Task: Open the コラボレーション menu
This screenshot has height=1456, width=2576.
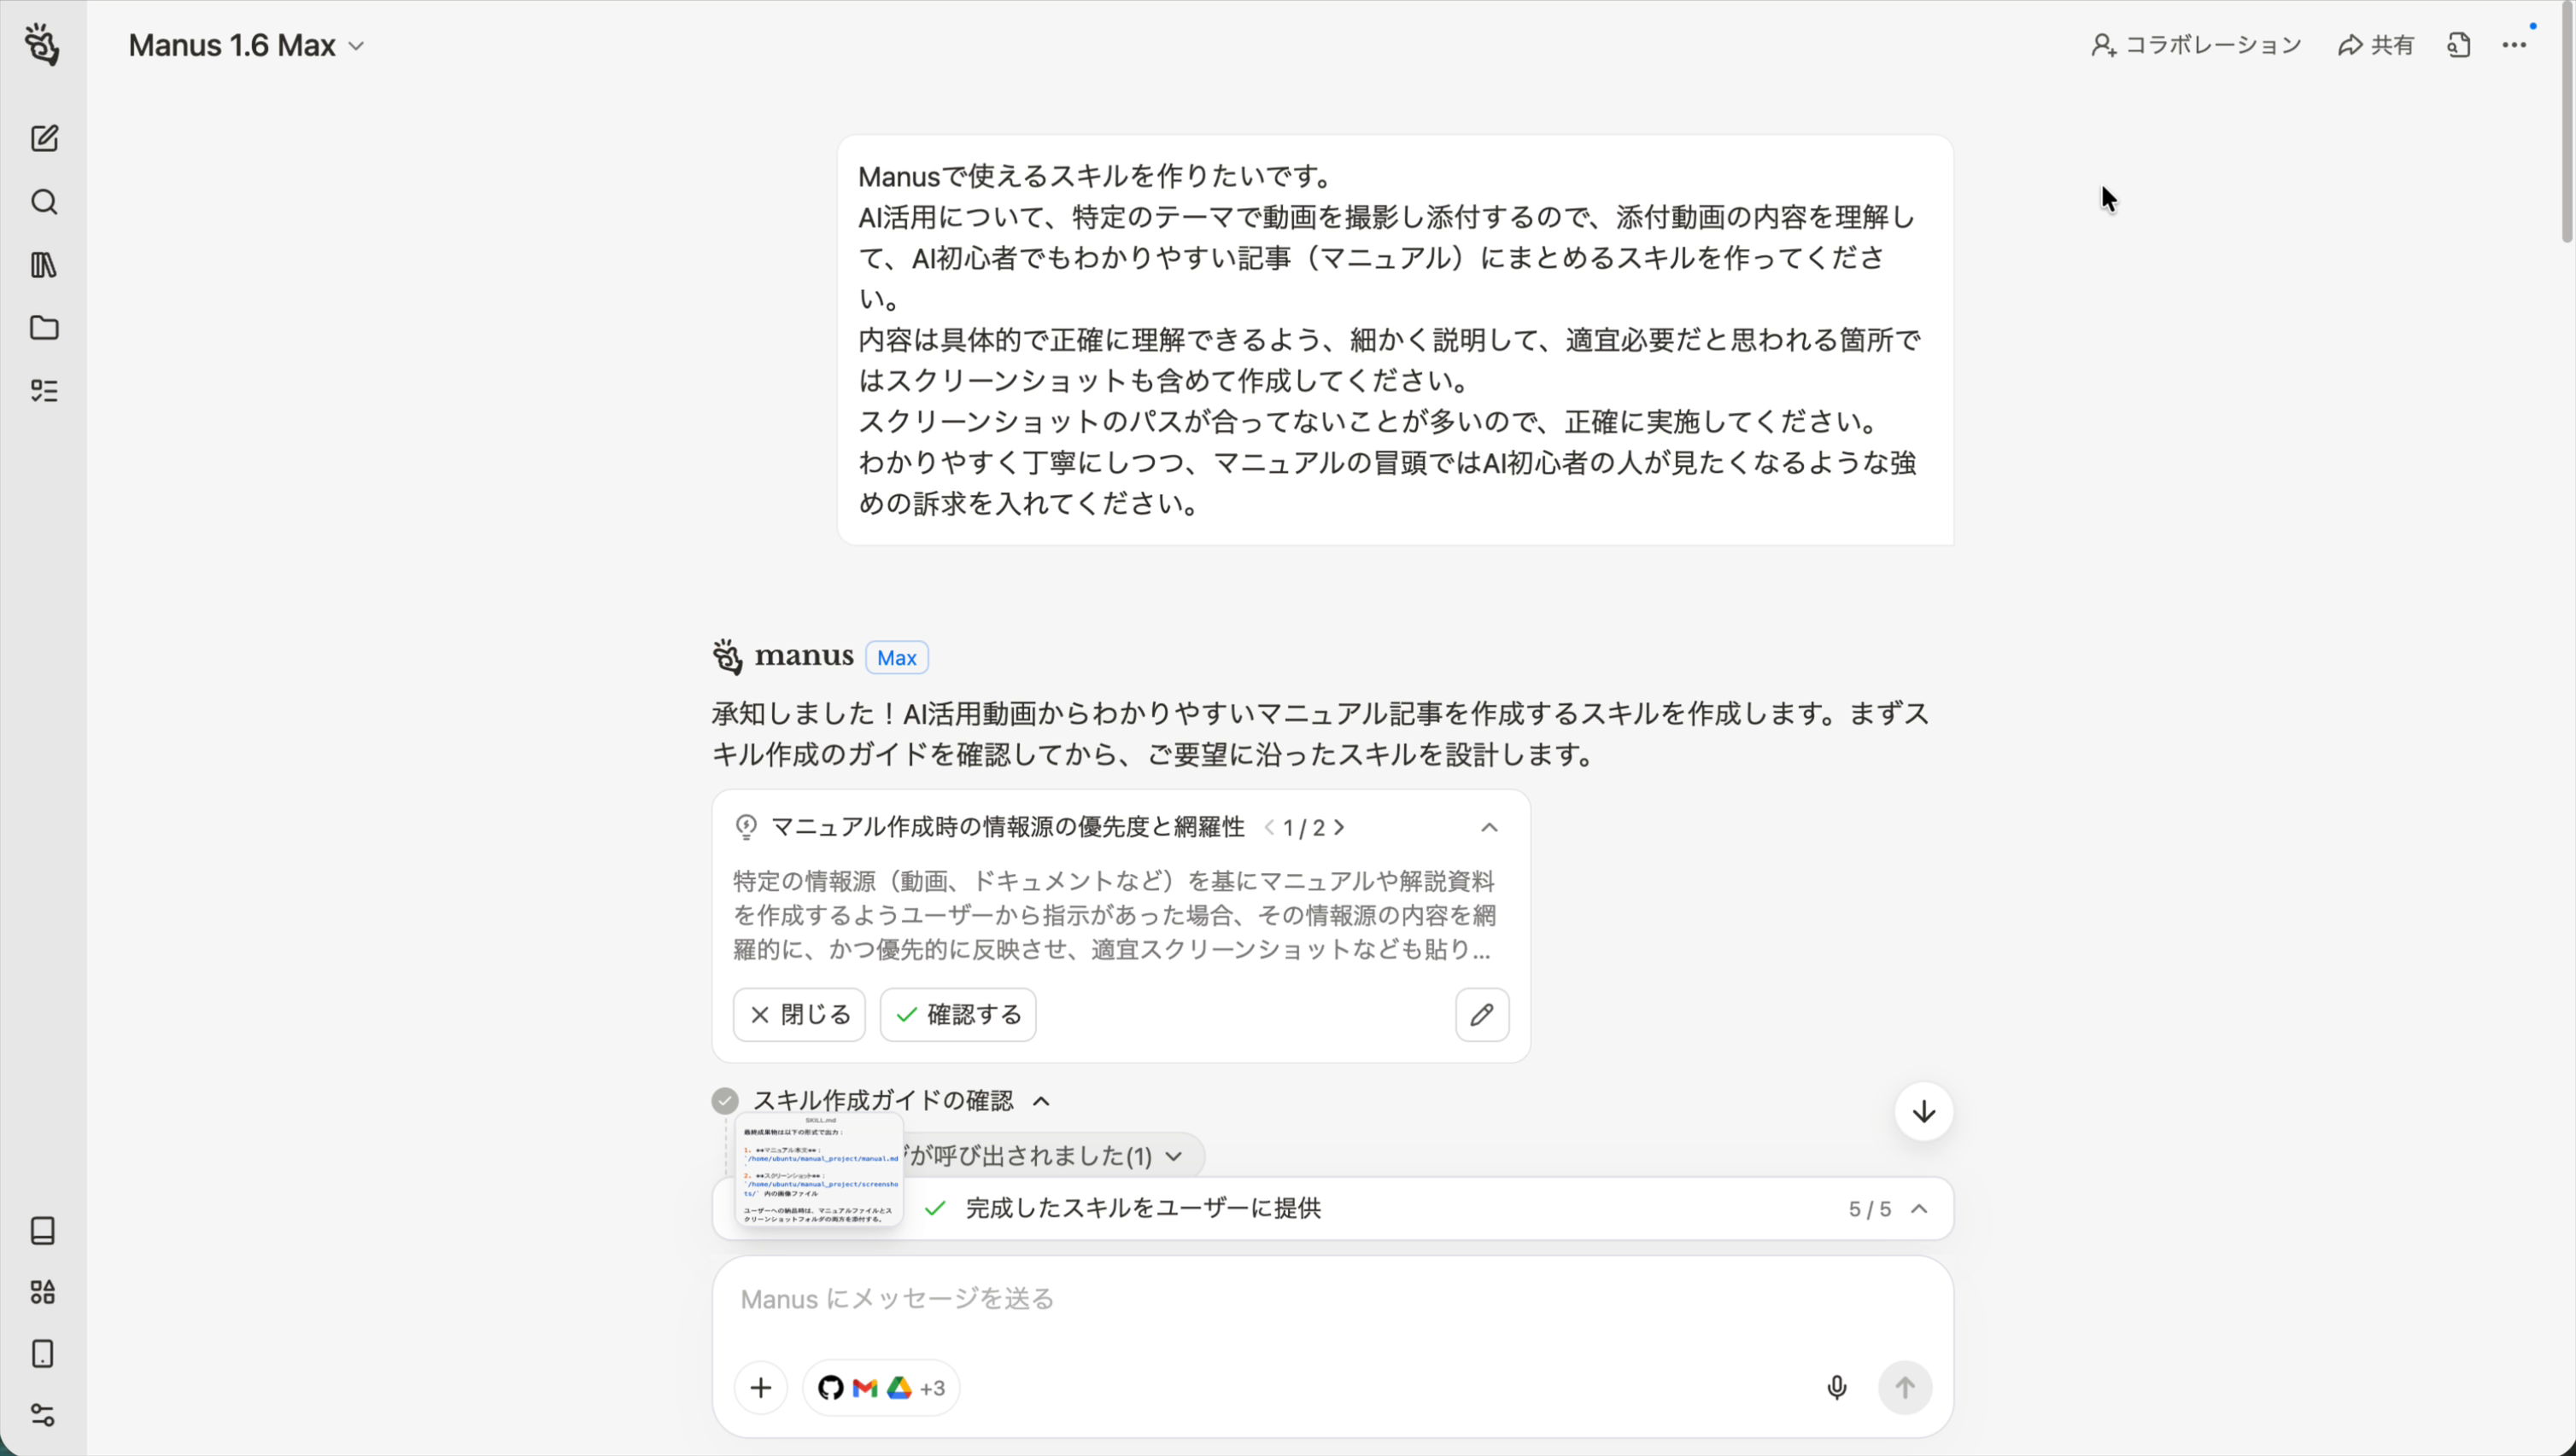Action: [2193, 44]
